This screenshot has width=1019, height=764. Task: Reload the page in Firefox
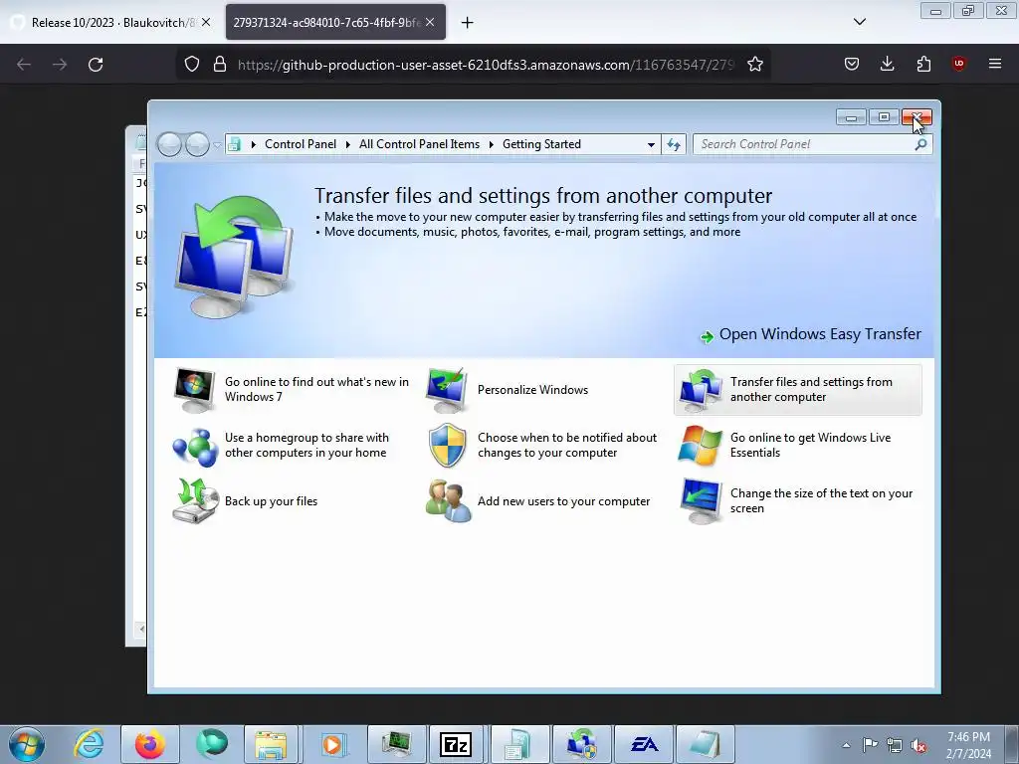(x=96, y=65)
